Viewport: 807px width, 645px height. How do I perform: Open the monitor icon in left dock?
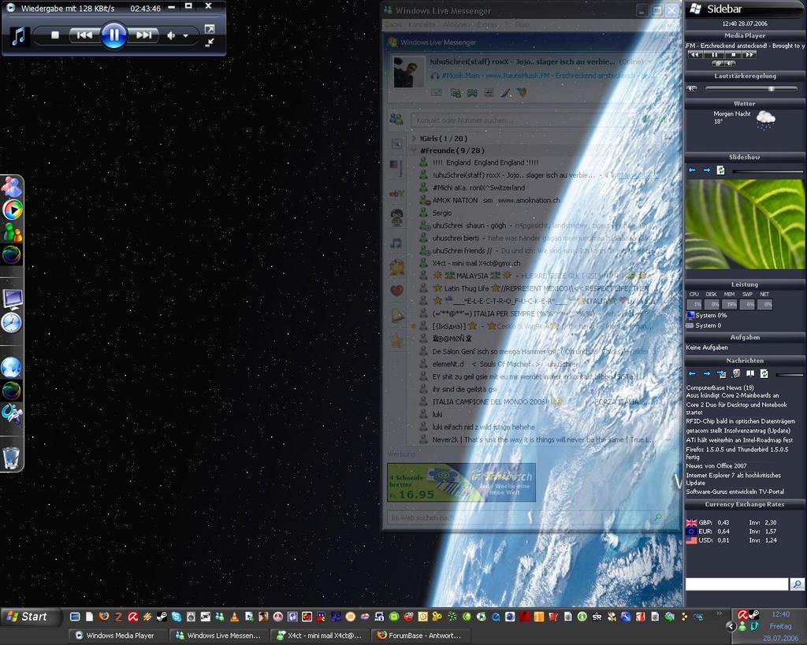13,298
